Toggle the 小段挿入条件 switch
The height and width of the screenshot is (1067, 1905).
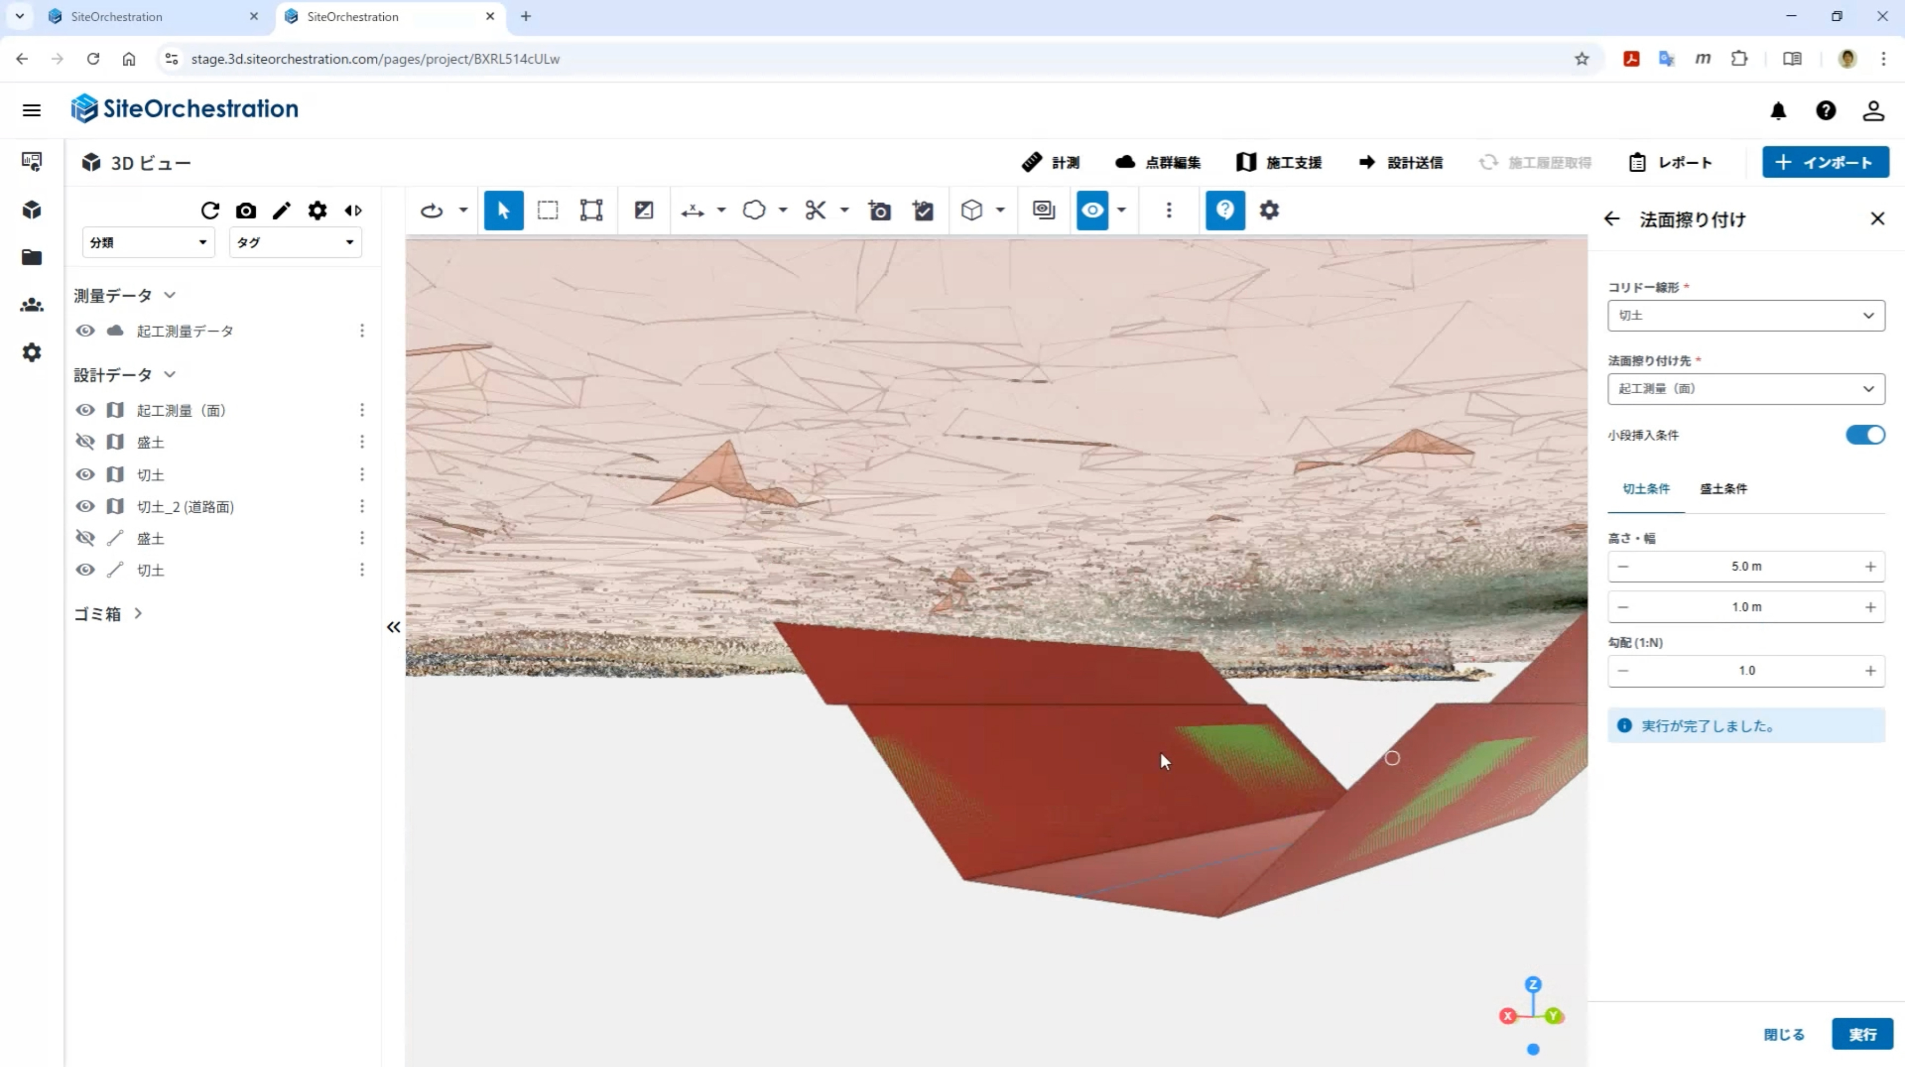point(1864,435)
